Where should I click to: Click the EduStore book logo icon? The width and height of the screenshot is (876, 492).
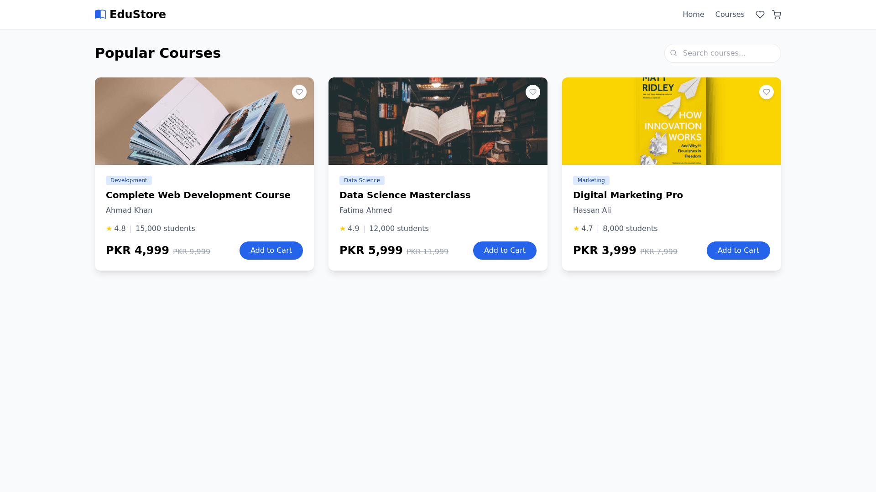pyautogui.click(x=100, y=15)
